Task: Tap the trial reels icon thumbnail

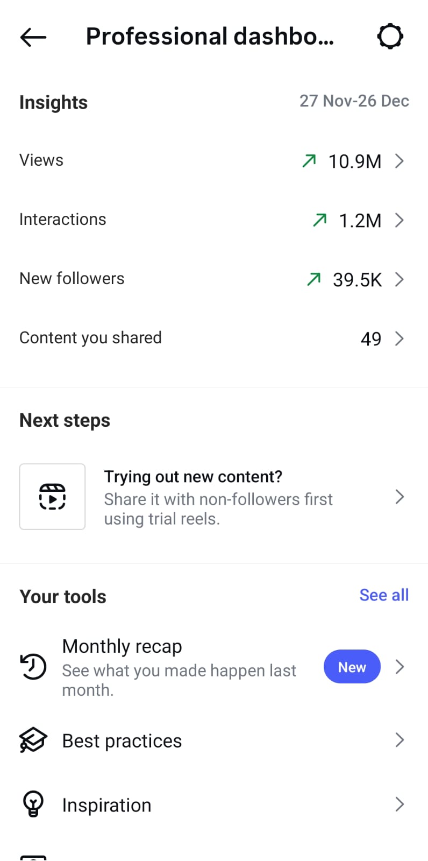Action: coord(52,496)
